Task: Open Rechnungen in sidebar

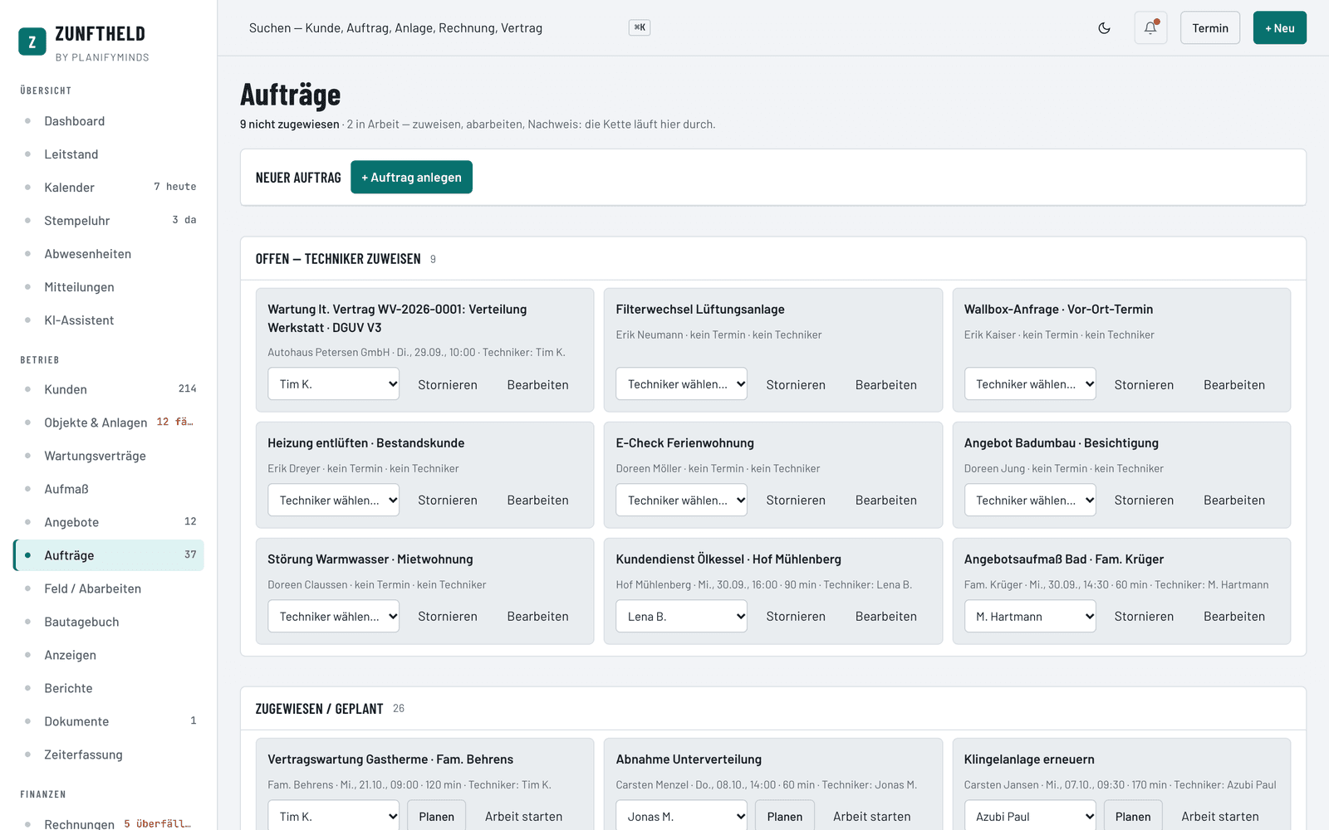Action: [108, 823]
